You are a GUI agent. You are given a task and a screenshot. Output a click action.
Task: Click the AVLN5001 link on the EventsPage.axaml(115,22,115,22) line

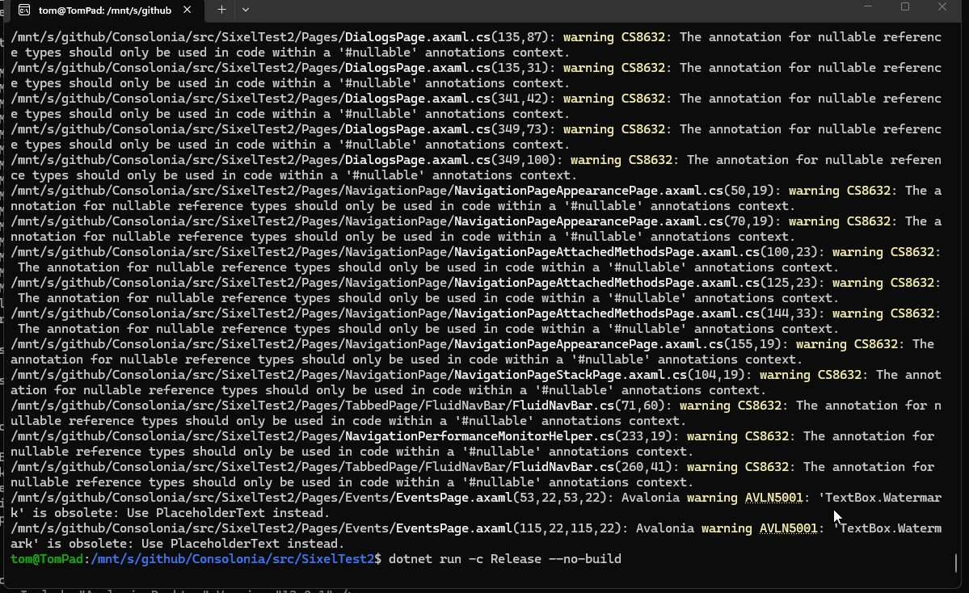tap(789, 528)
